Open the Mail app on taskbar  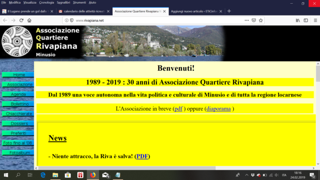tap(106, 175)
